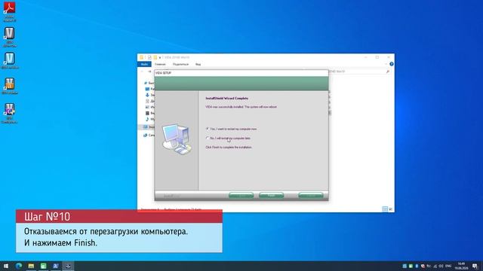Switch Explorer to details view
Screen dimensions: 483x271
[385, 209]
